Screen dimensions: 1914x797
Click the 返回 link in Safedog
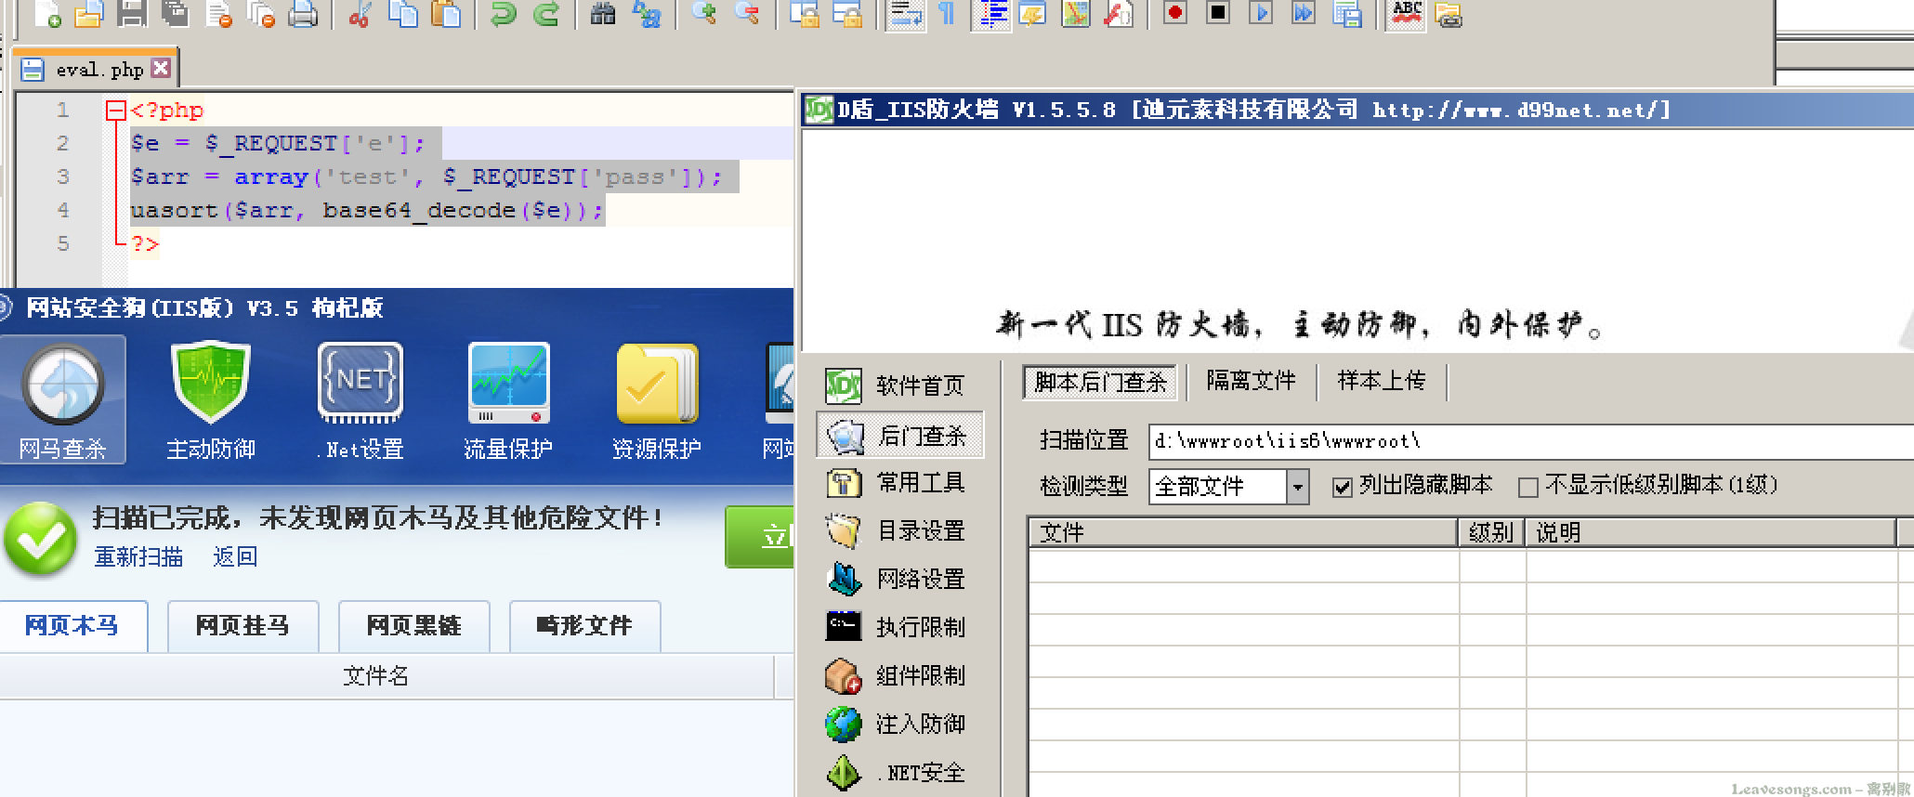pyautogui.click(x=235, y=556)
